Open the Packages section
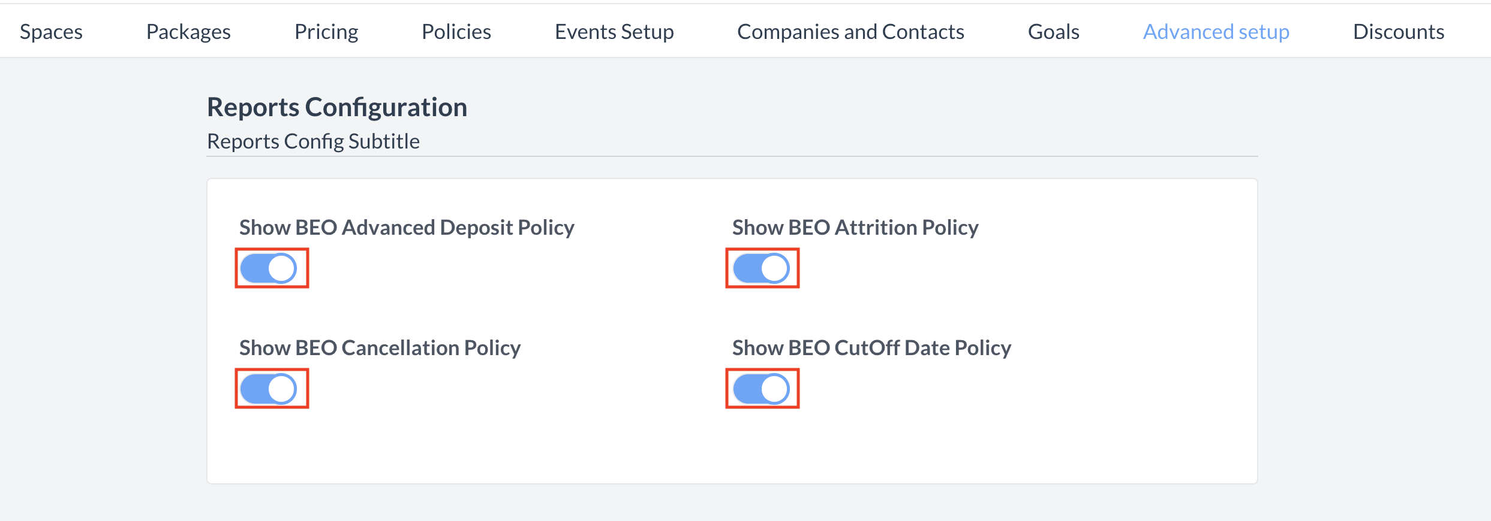Viewport: 1491px width, 521px height. [x=188, y=31]
